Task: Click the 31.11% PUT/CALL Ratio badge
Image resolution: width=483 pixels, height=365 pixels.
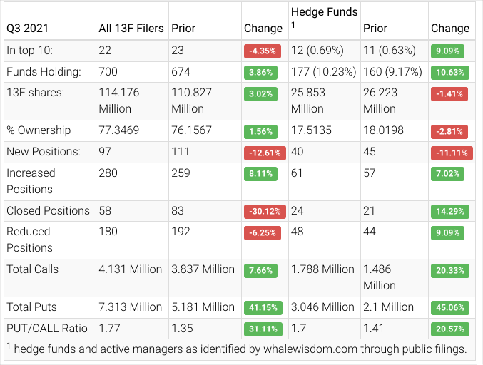Action: click(263, 329)
